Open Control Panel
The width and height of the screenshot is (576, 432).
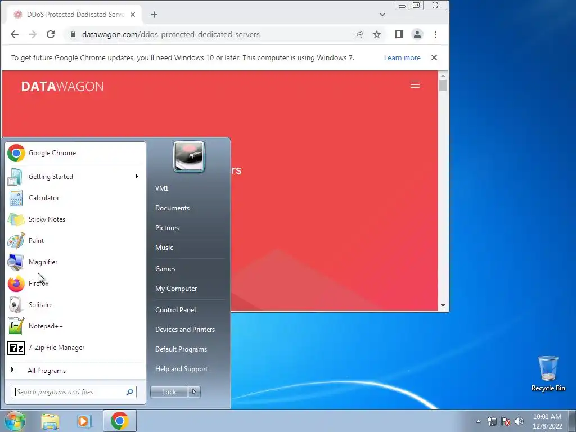[175, 310]
